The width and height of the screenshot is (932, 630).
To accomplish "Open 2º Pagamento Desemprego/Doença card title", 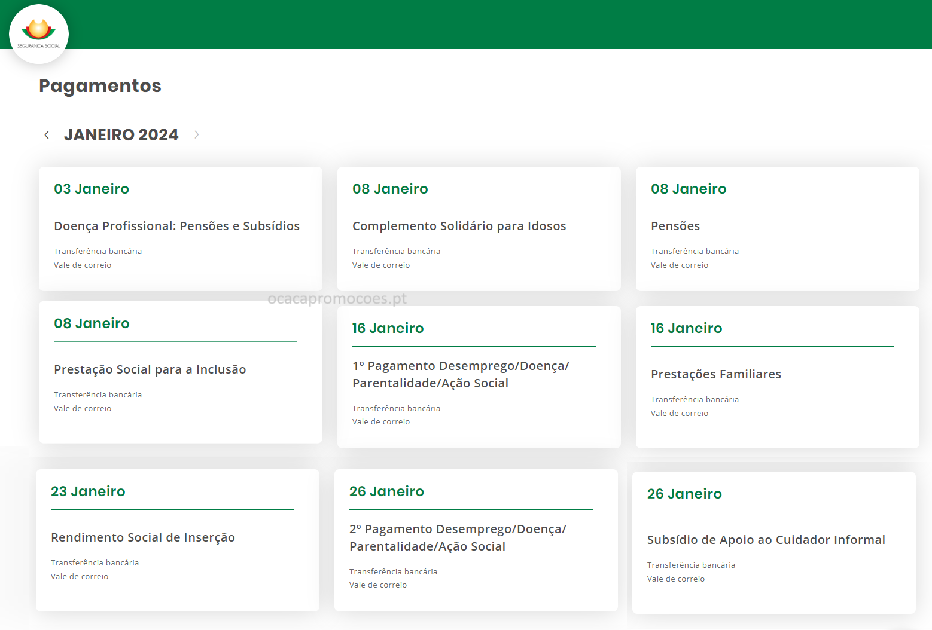I will point(458,537).
